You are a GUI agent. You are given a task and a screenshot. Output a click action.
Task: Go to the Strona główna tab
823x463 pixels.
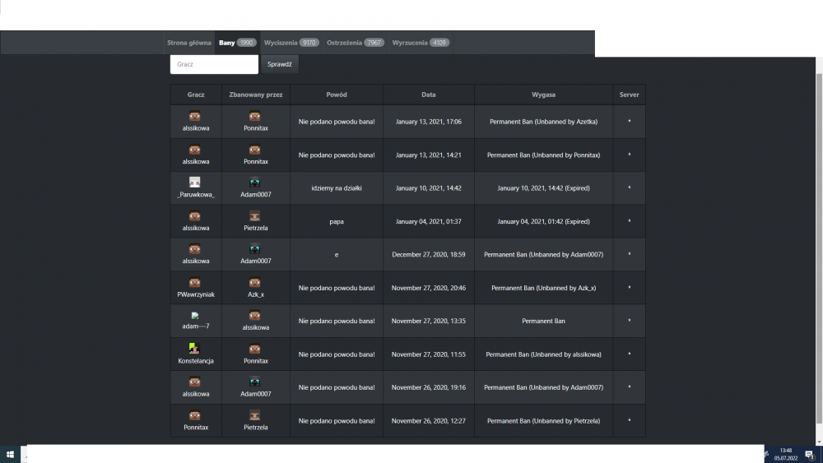pyautogui.click(x=189, y=43)
